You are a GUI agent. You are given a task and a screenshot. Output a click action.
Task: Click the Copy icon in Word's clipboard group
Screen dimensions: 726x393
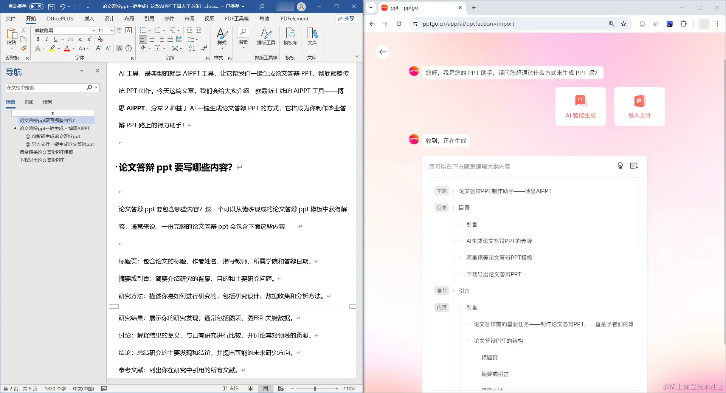[x=23, y=39]
